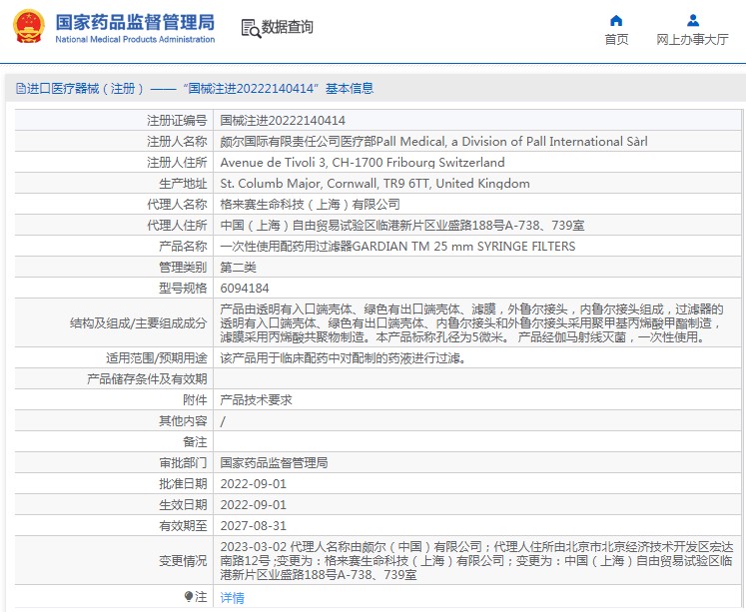Select agent name 格来赛生命科技（上海）有限公司
The image size is (746, 612).
click(x=310, y=204)
